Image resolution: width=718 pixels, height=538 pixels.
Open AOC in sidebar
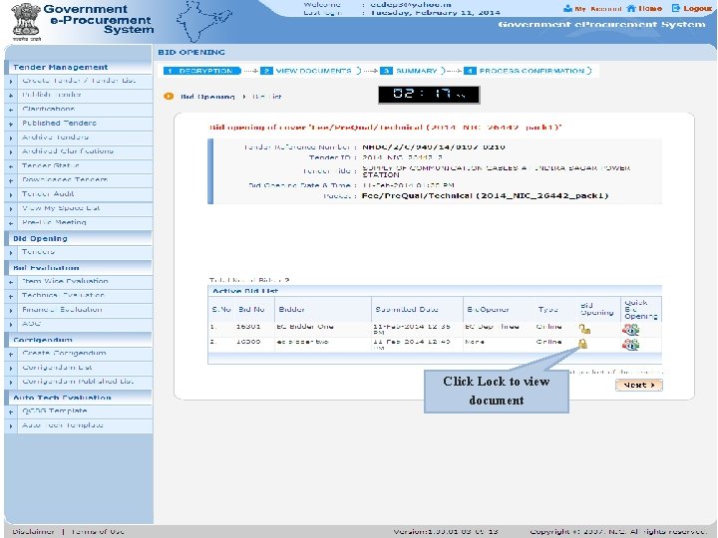[31, 324]
